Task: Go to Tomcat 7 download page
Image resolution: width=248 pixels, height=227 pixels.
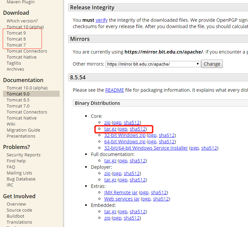Action: click(x=16, y=45)
